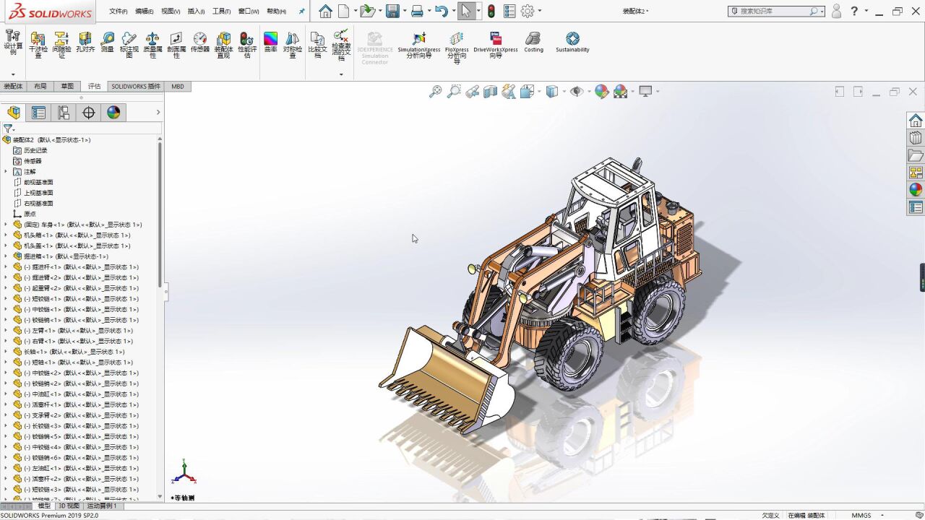Open the 干涉检查 interference check tool
This screenshot has height=520, width=925.
point(38,44)
